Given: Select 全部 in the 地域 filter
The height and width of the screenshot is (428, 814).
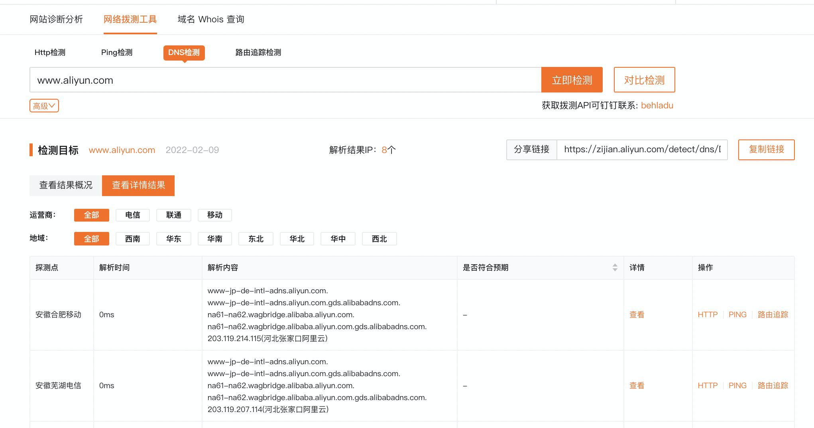Looking at the screenshot, I should click(91, 239).
